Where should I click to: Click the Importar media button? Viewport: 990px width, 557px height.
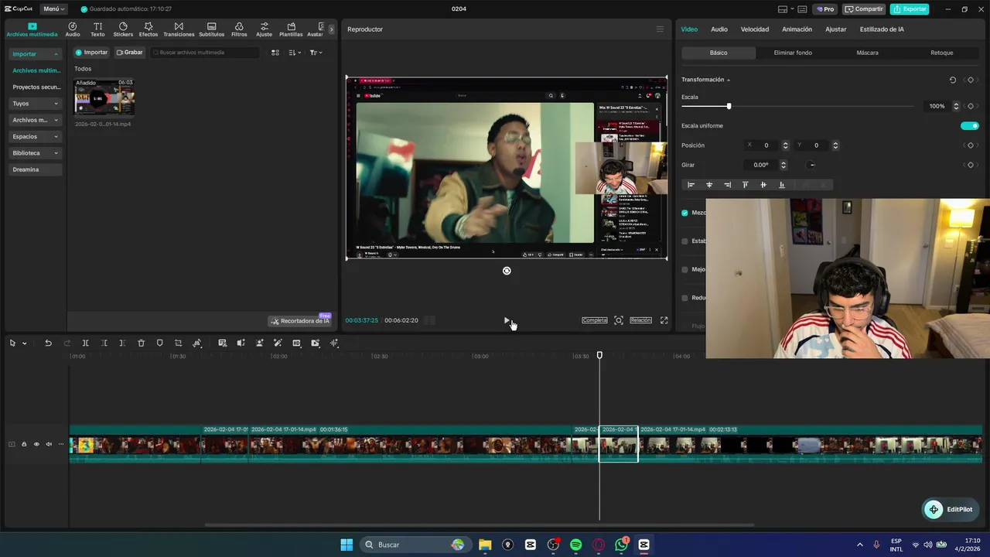tap(91, 53)
